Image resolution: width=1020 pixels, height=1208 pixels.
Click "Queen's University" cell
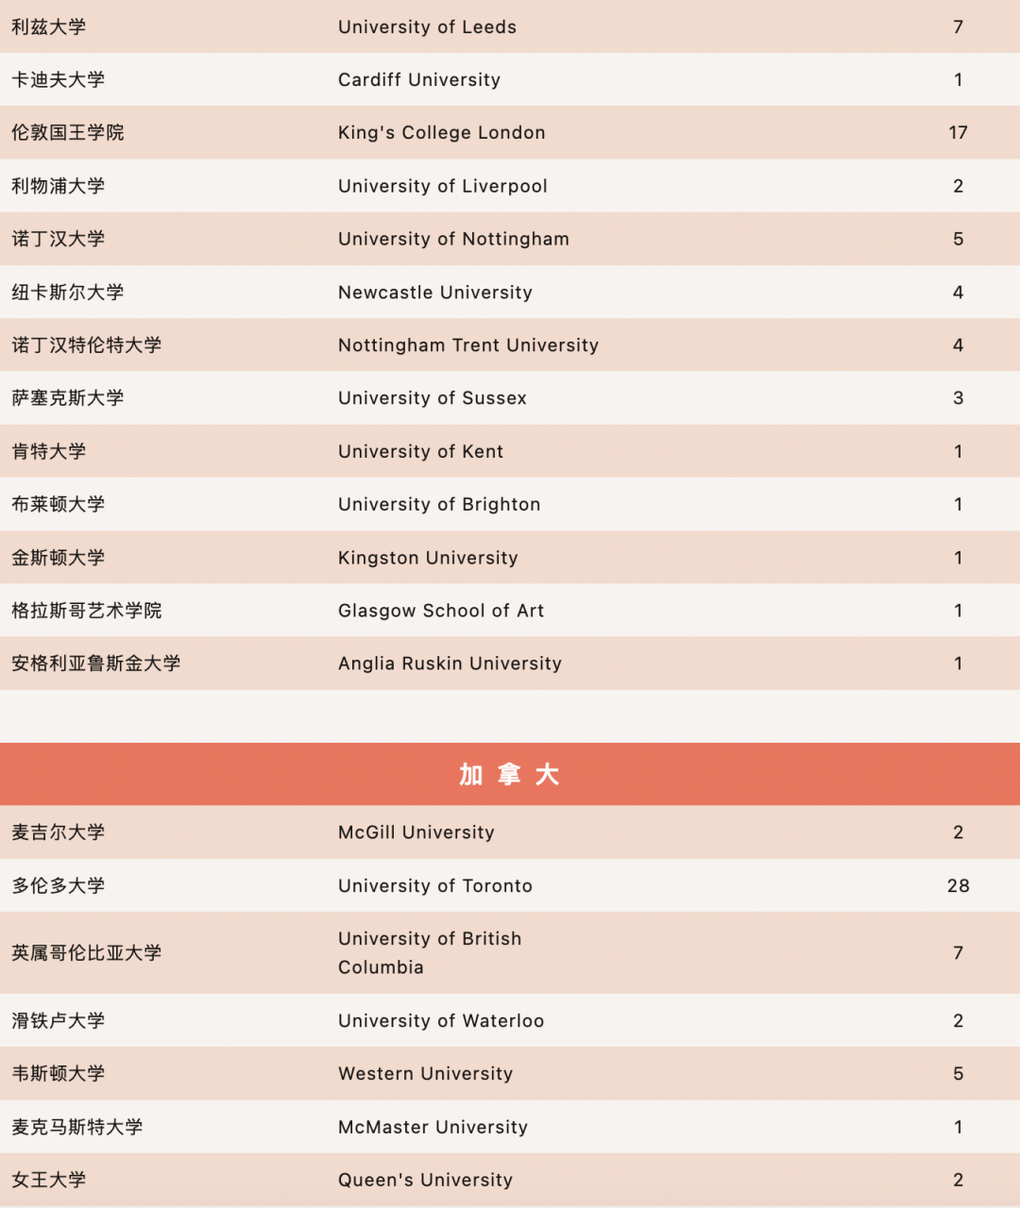425,1180
